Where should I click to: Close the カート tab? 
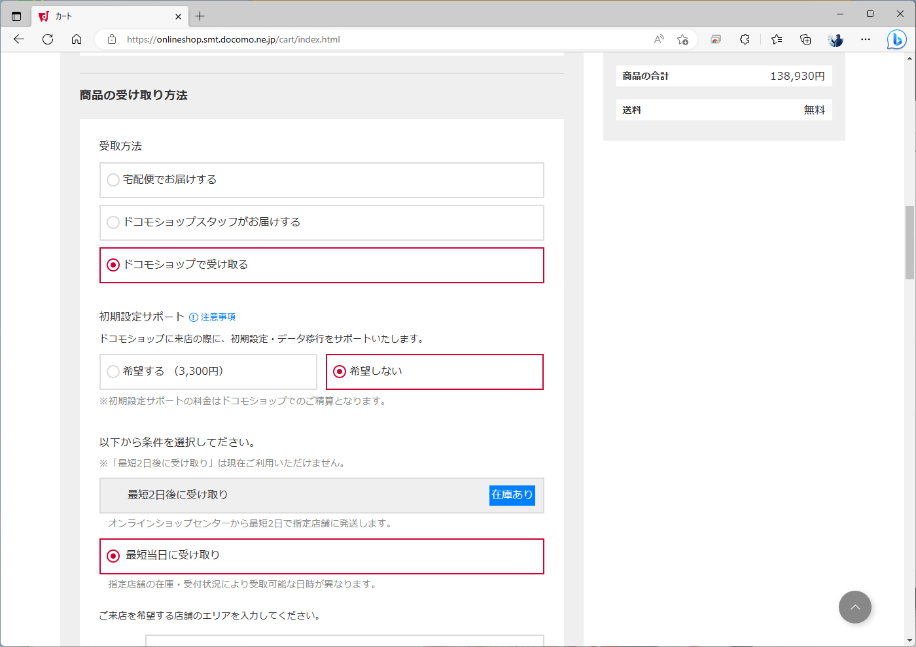point(179,16)
